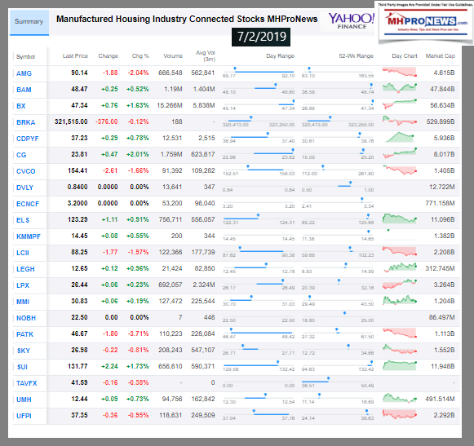Click the LCII day chart thumbnail

click(400, 251)
